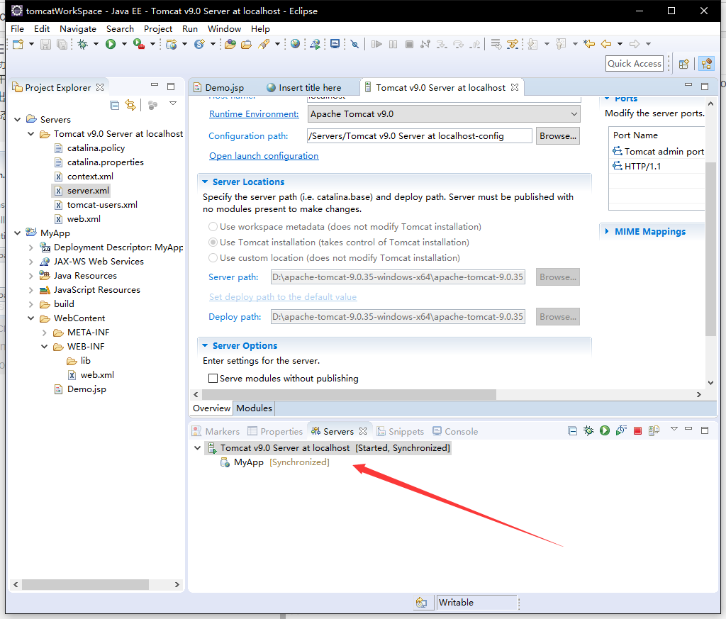Click the Open launch configuration link
726x619 pixels.
point(264,156)
